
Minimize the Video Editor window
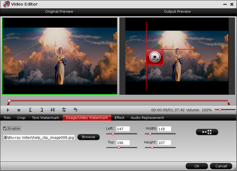[x=225, y=4]
